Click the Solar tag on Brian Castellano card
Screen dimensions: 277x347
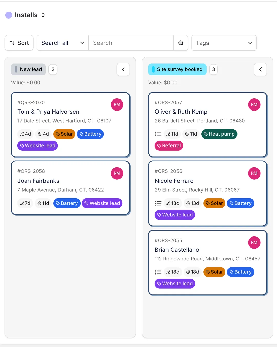coord(214,272)
